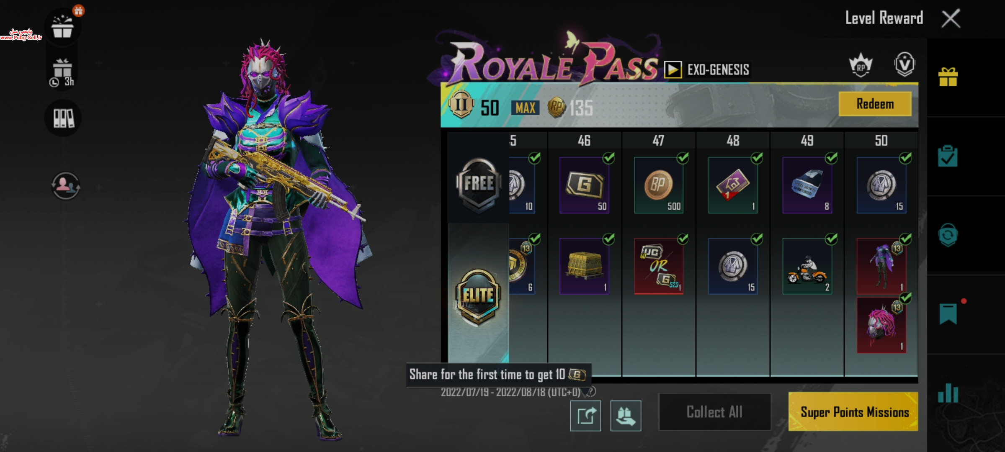Image resolution: width=1005 pixels, height=452 pixels.
Task: Open the bar chart rankings sidebar tab
Action: click(948, 393)
